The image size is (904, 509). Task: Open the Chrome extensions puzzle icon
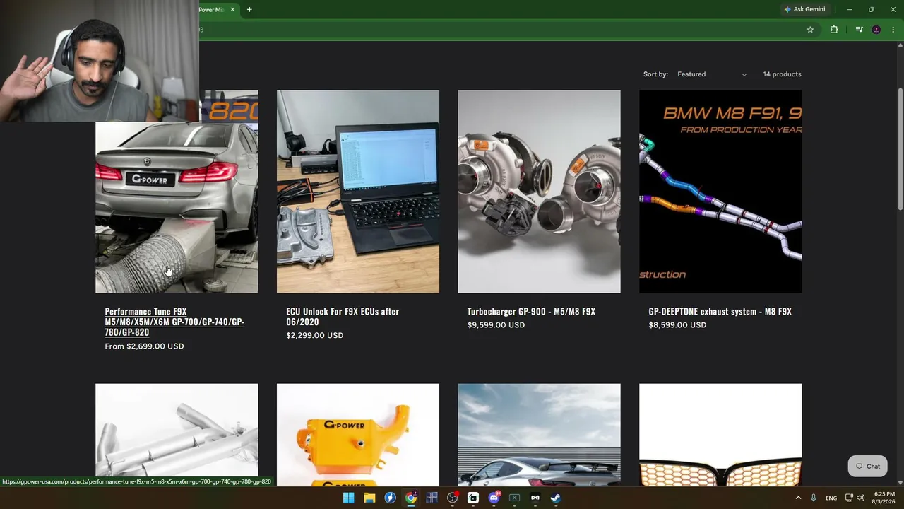tap(834, 30)
